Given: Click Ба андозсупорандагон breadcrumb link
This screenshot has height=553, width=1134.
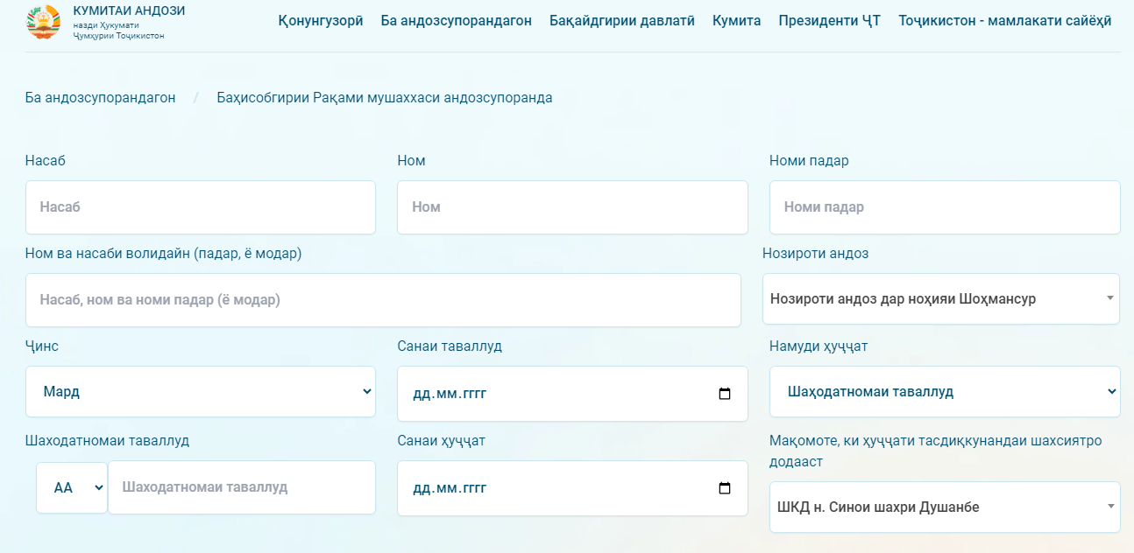Looking at the screenshot, I should pos(100,98).
